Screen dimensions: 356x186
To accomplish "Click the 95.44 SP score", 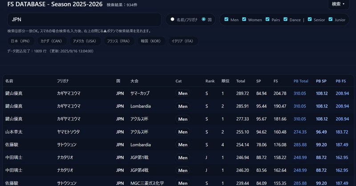I will tap(261, 106).
